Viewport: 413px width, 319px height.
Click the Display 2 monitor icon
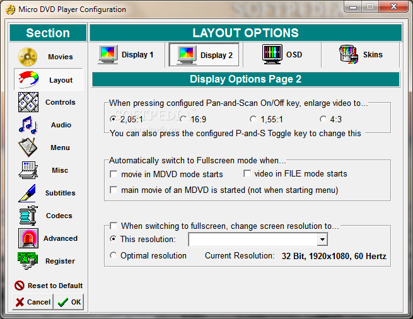187,55
